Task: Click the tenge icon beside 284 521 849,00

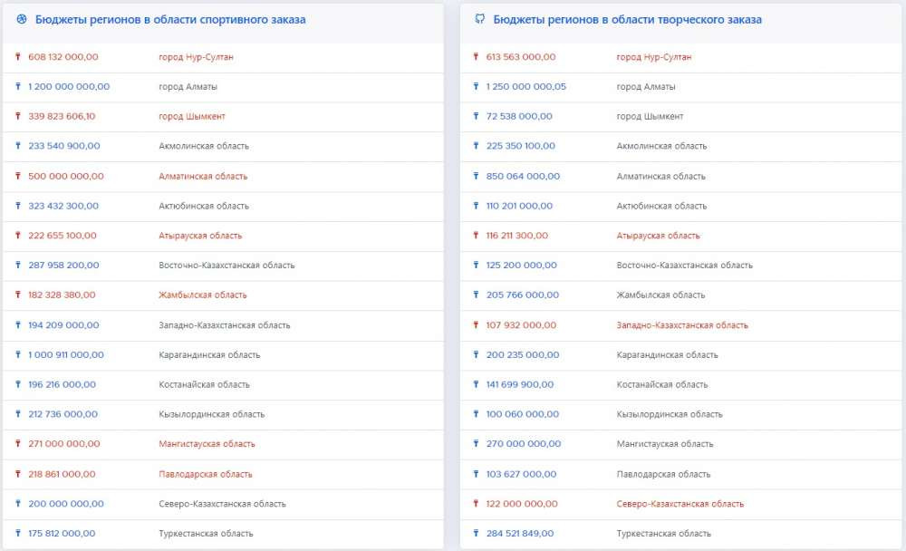Action: tap(476, 534)
